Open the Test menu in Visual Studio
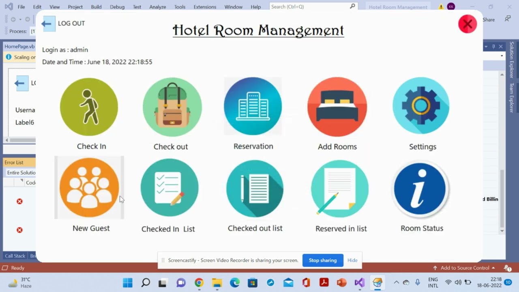The width and height of the screenshot is (519, 292). pos(137,7)
